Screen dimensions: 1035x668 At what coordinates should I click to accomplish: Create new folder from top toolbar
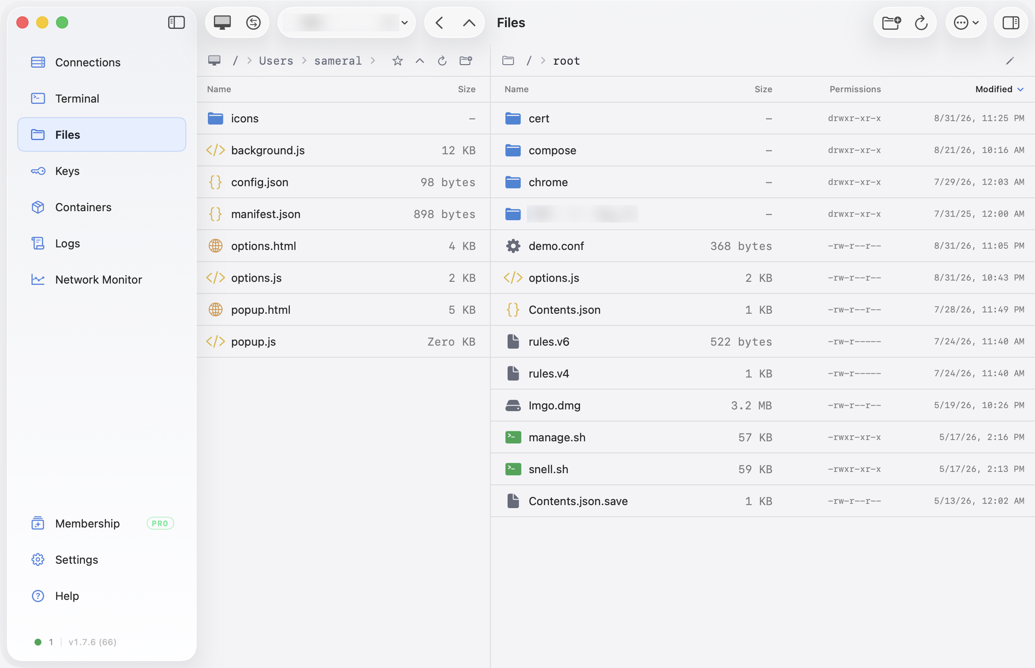pos(892,22)
